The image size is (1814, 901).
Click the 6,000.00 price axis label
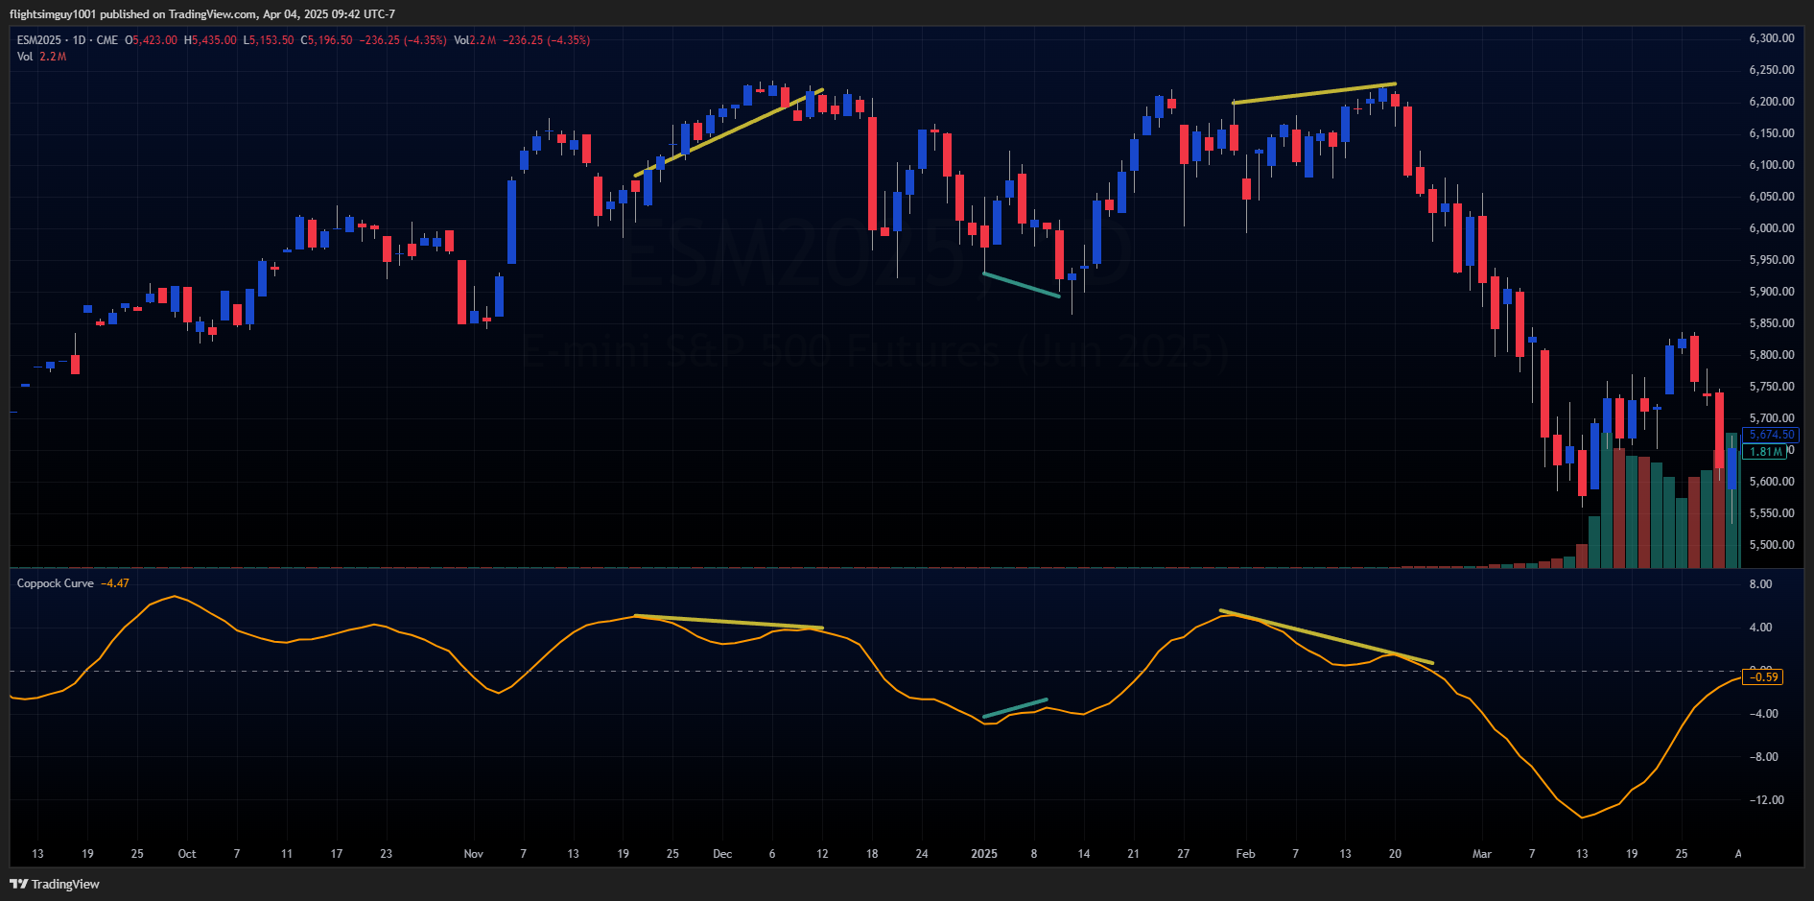point(1772,228)
